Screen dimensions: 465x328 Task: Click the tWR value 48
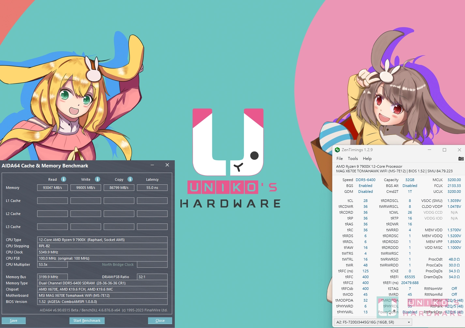(x=366, y=265)
